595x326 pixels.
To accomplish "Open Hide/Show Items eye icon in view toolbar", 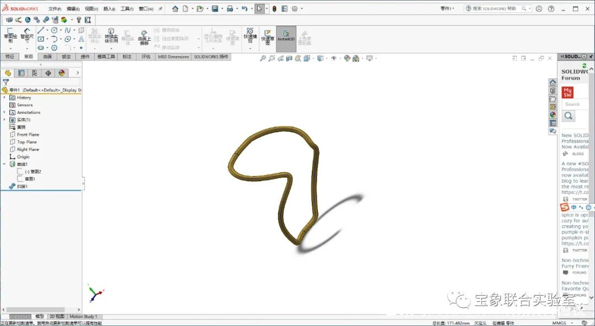I will coord(333,58).
